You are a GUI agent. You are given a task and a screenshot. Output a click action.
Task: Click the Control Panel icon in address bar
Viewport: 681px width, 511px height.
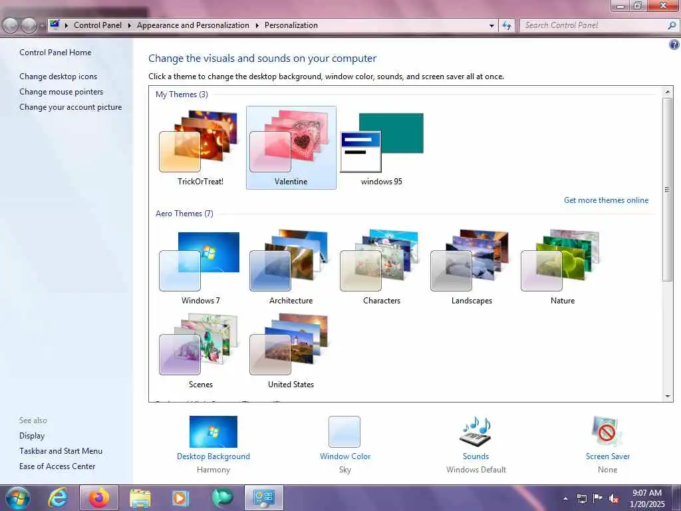tap(55, 25)
